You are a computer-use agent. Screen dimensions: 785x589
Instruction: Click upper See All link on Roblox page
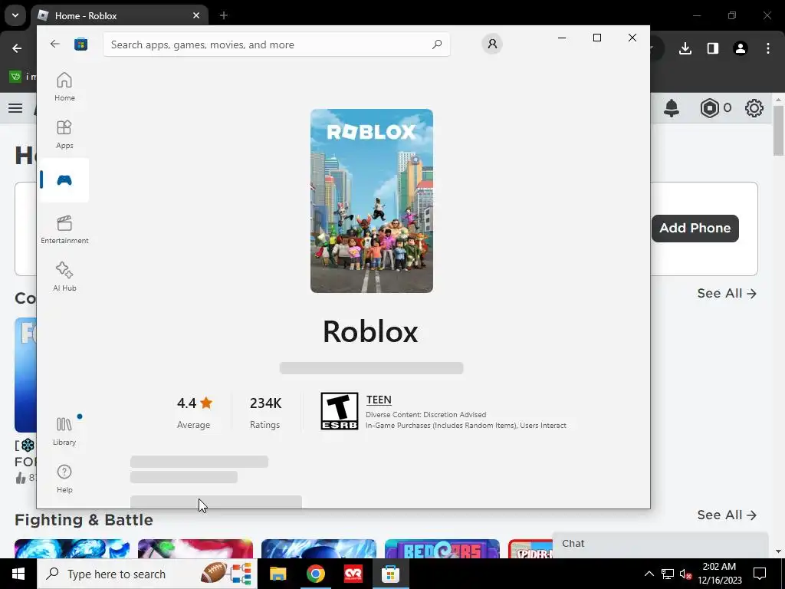tap(727, 294)
